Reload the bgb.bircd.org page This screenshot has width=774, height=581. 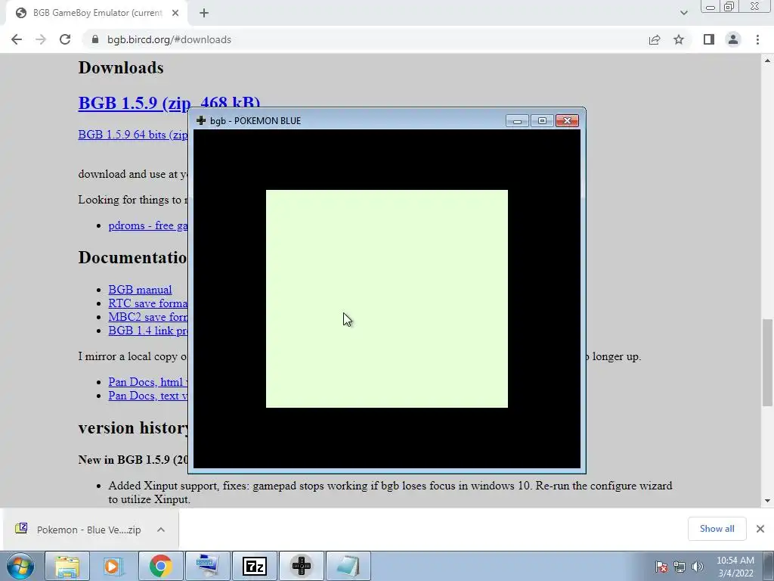[x=65, y=39]
